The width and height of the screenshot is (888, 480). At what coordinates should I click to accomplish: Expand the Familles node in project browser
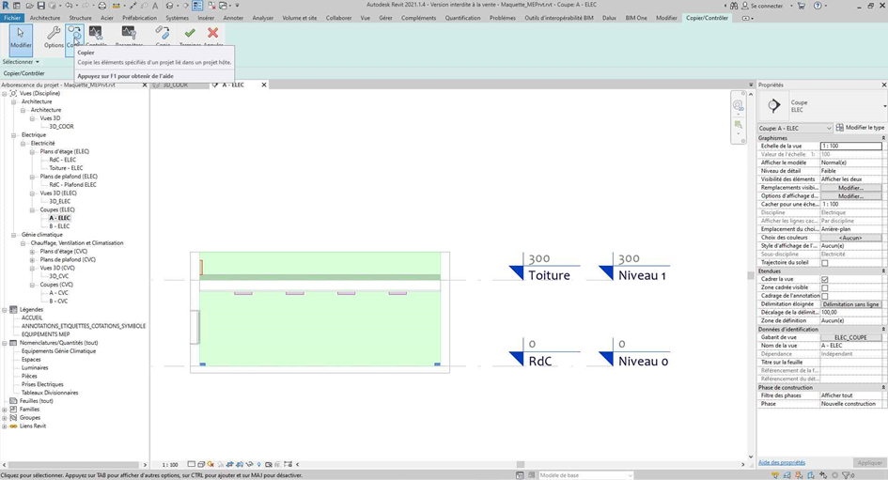[6, 410]
